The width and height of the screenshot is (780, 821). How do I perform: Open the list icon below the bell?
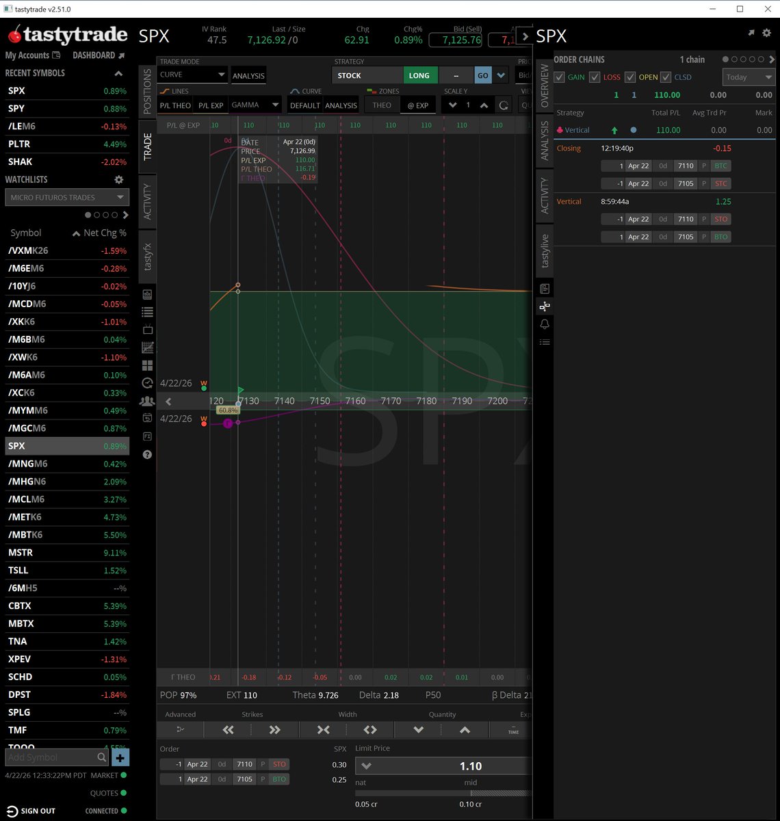(x=545, y=342)
